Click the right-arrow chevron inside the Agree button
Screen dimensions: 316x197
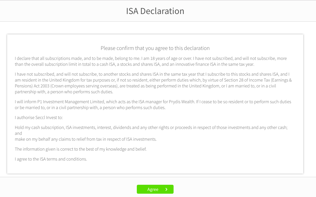tap(166, 189)
